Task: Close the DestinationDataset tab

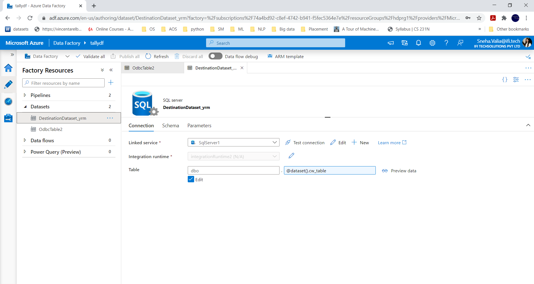Action: point(242,68)
